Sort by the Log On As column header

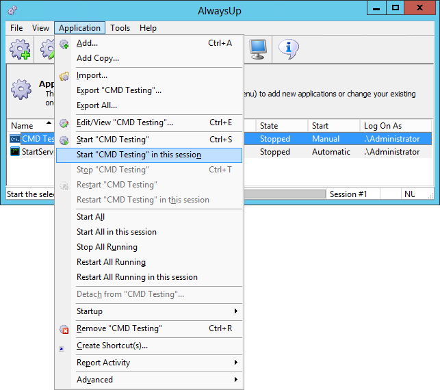click(x=396, y=126)
